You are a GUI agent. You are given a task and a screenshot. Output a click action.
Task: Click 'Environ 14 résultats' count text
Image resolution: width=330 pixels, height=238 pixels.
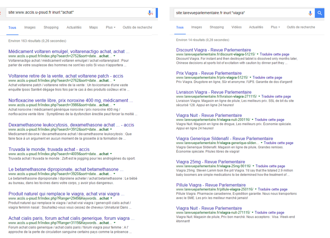pyautogui.click(x=203, y=40)
